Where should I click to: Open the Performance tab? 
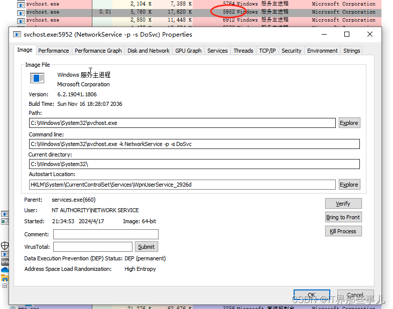(x=53, y=51)
